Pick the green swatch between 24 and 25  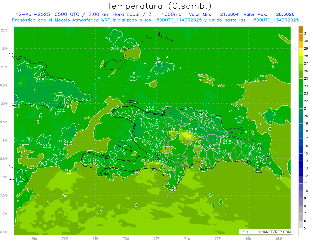pyautogui.click(x=301, y=82)
